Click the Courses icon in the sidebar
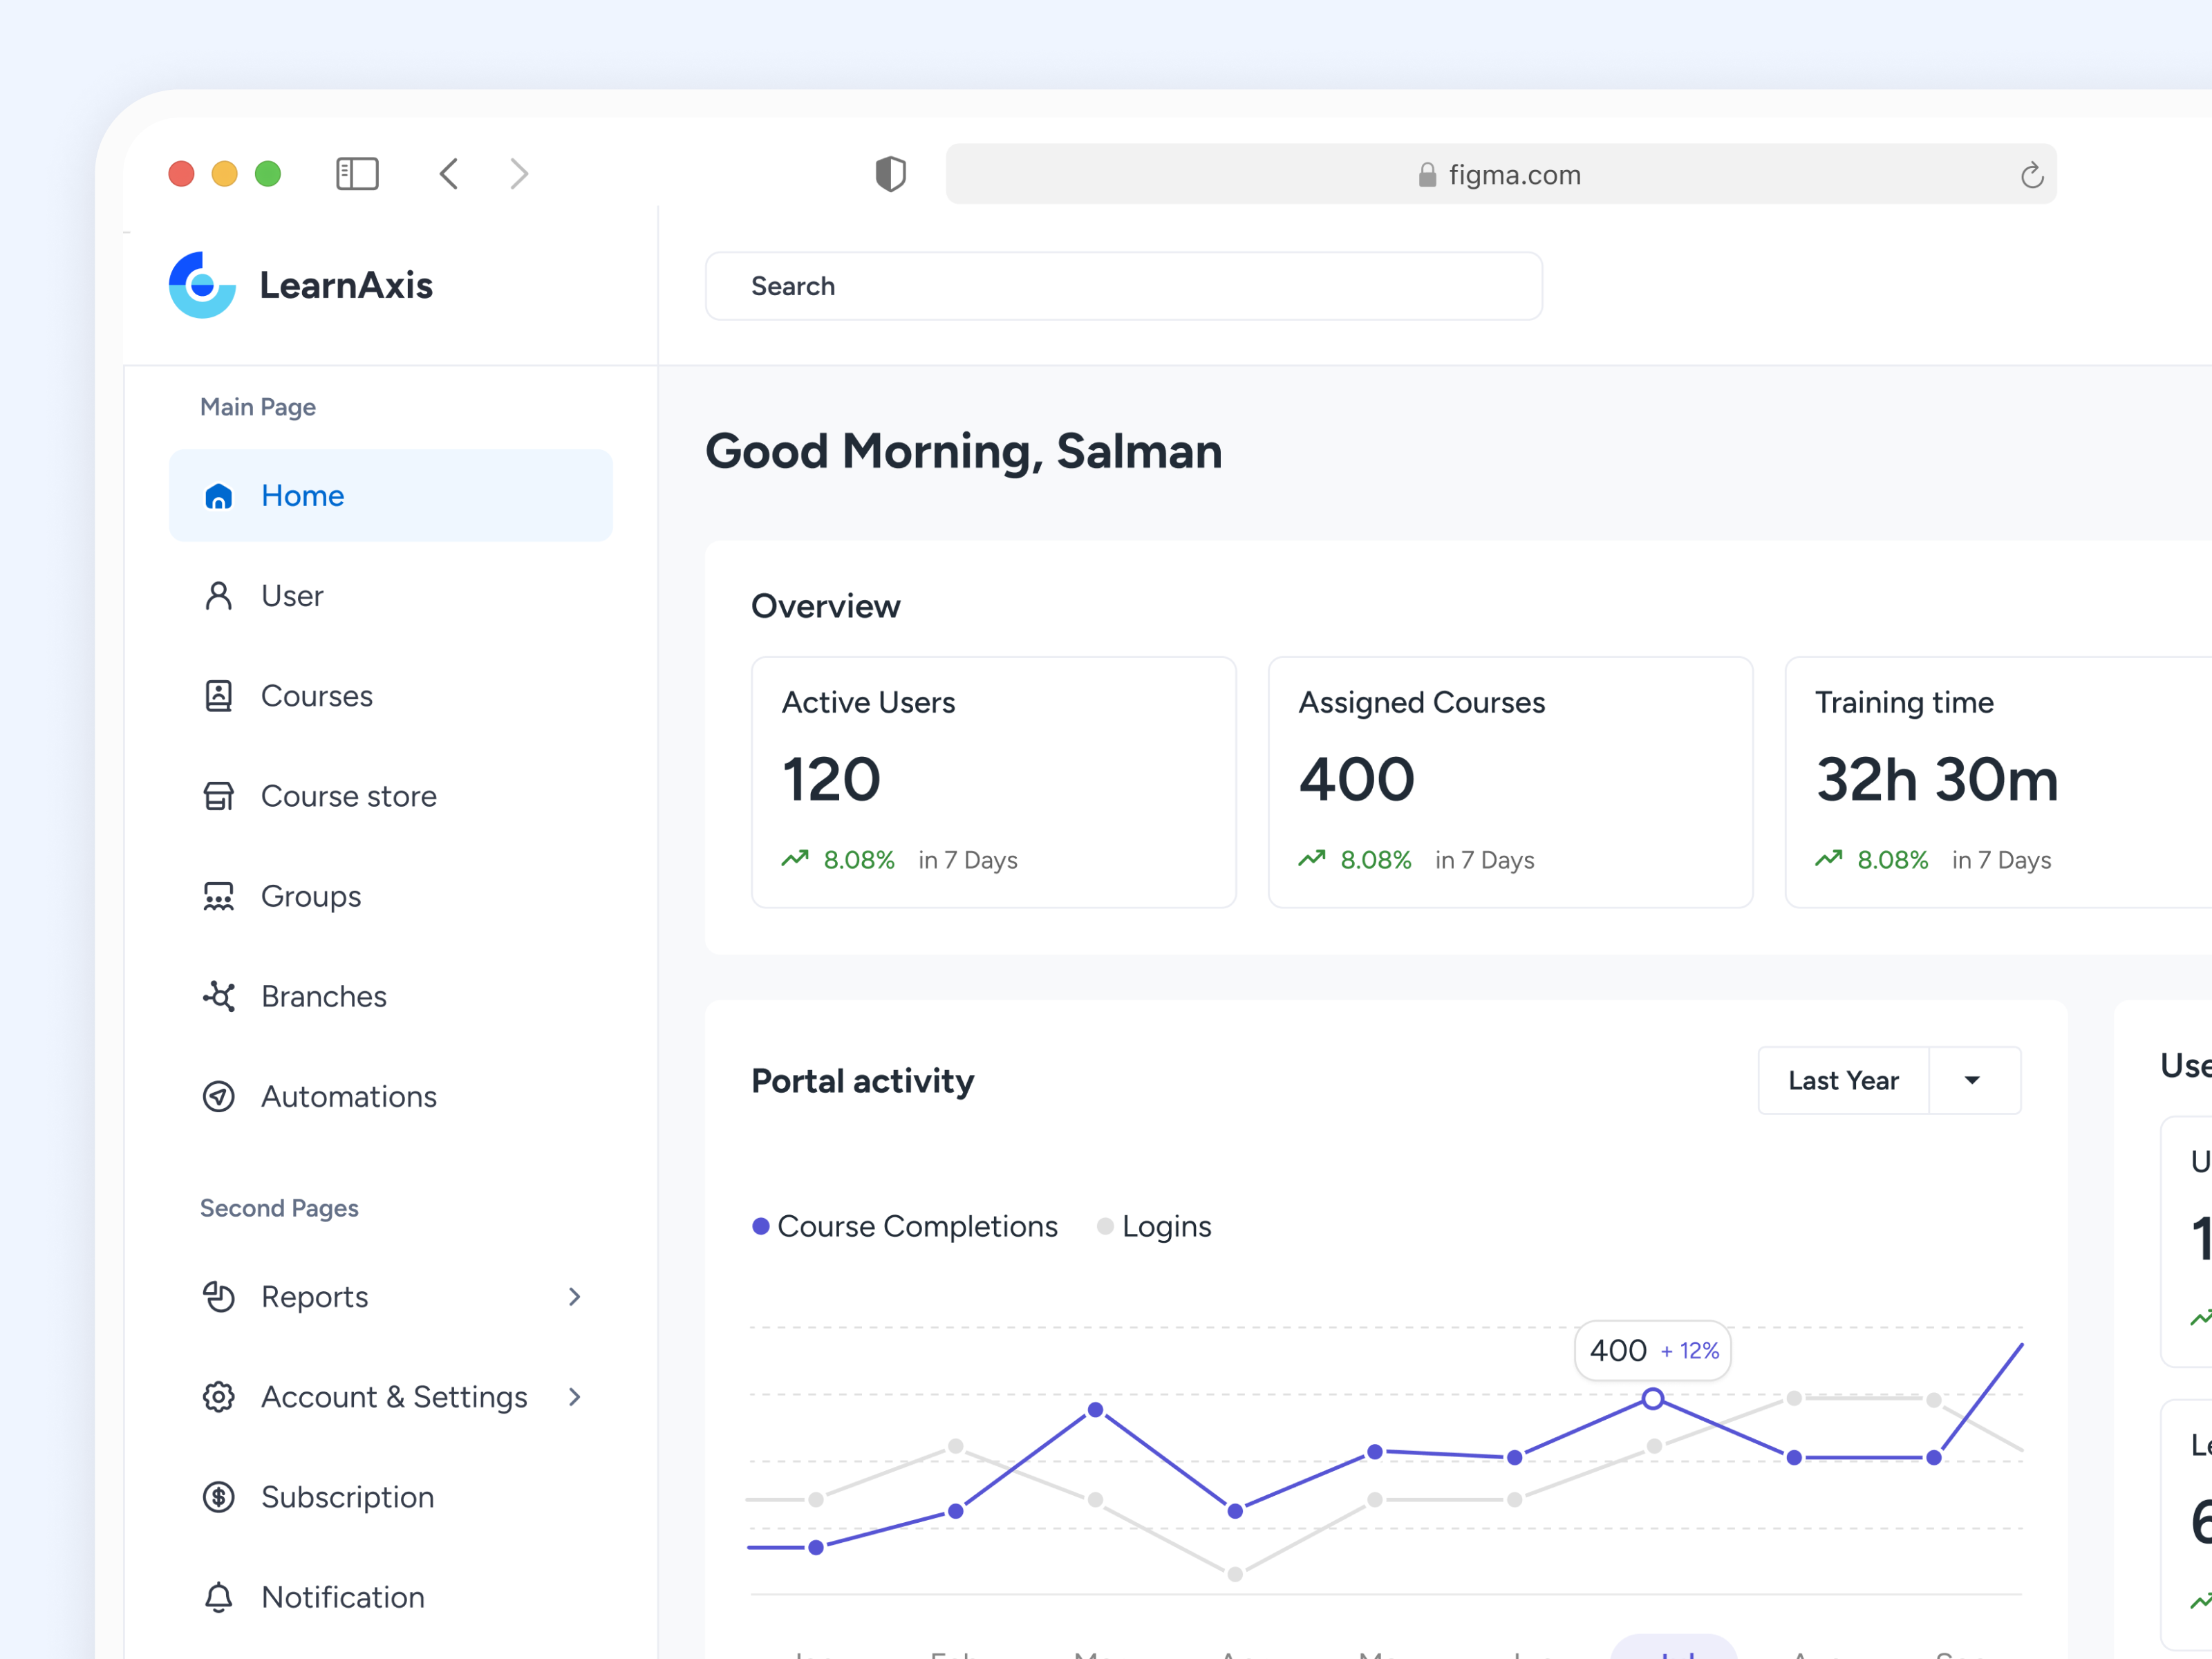Image resolution: width=2212 pixels, height=1659 pixels. coord(218,695)
